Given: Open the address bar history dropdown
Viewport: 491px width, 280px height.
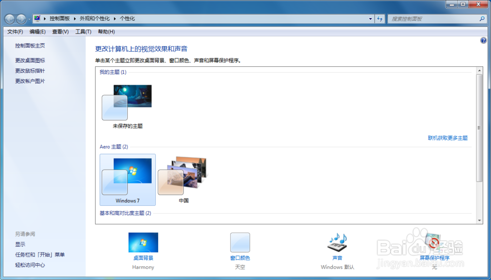Looking at the screenshot, I should click(x=370, y=19).
